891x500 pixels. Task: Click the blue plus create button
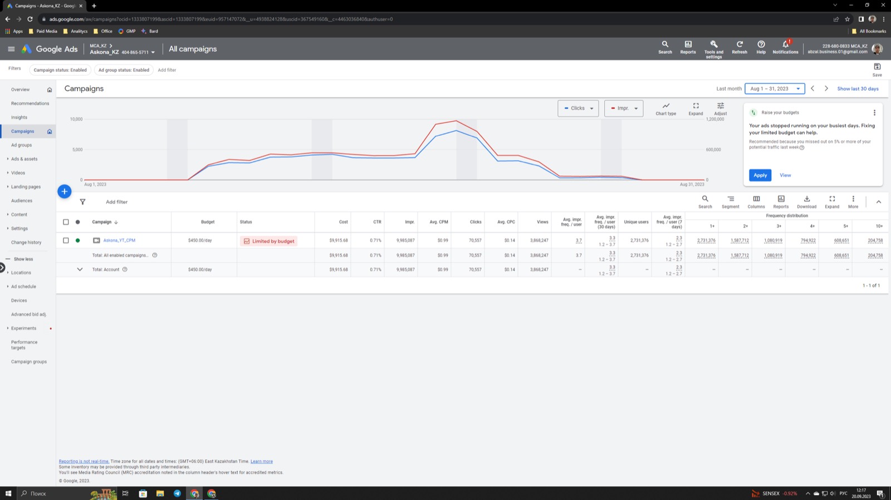(65, 191)
